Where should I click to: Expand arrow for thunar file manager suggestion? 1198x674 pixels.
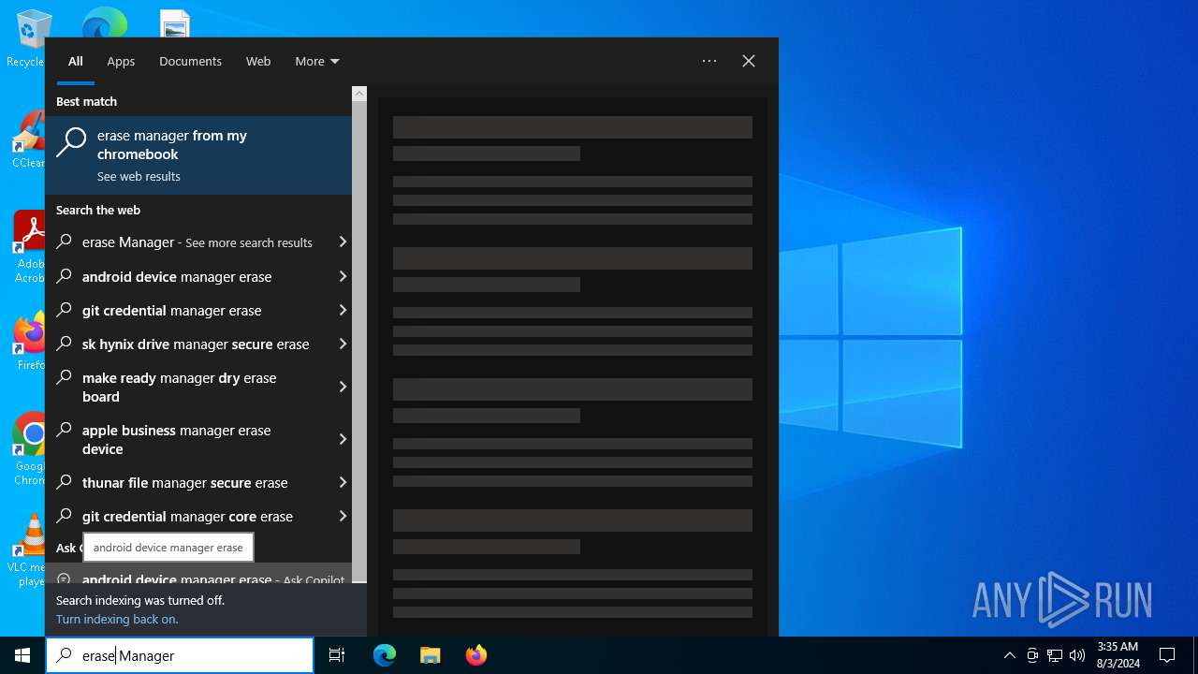[x=343, y=482]
